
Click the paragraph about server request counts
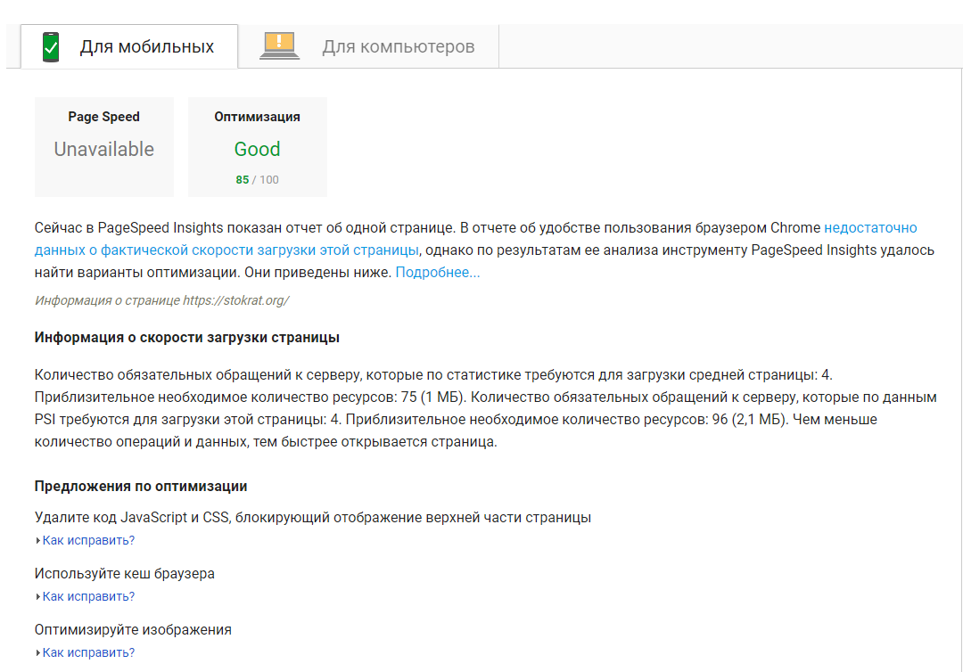pyautogui.click(x=481, y=407)
